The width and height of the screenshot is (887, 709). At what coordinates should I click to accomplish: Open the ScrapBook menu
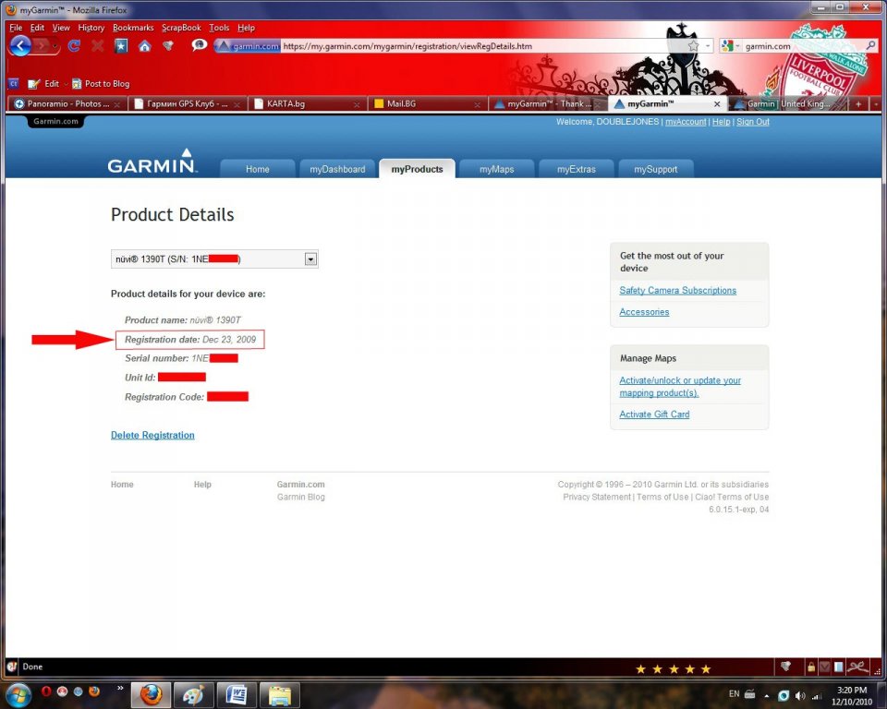point(181,28)
